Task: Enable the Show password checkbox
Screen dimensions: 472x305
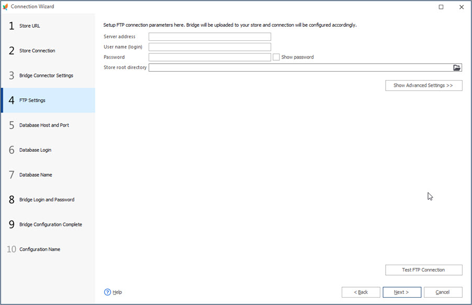Action: point(276,57)
